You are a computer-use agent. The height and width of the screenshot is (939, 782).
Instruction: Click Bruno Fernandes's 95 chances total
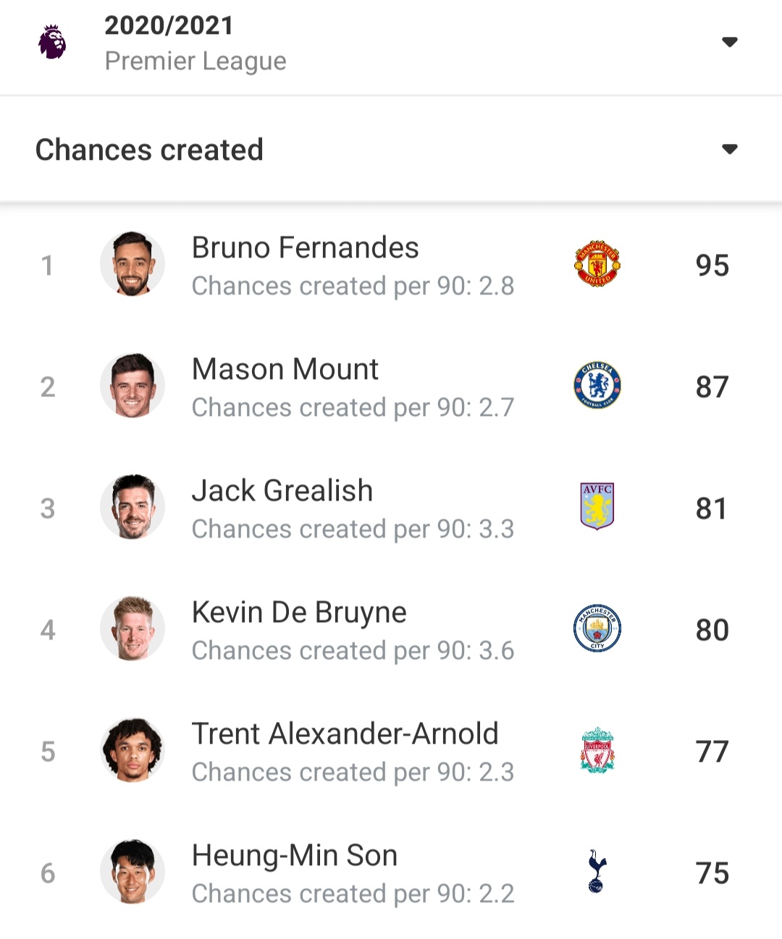tap(712, 265)
